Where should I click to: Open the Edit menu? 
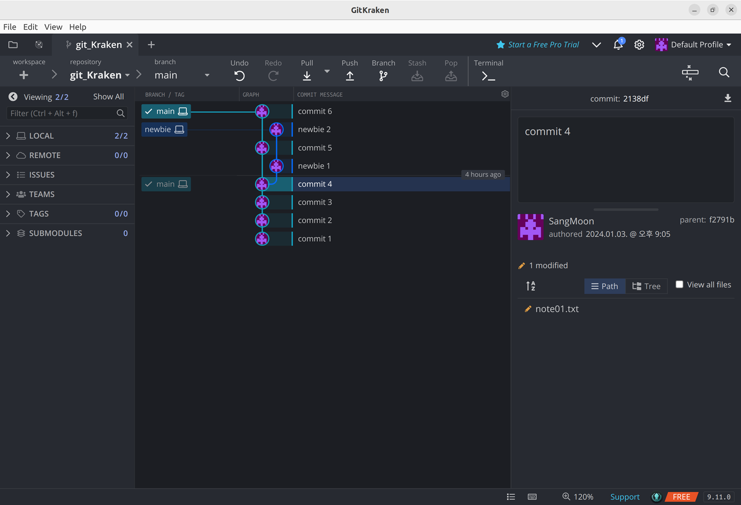[30, 27]
